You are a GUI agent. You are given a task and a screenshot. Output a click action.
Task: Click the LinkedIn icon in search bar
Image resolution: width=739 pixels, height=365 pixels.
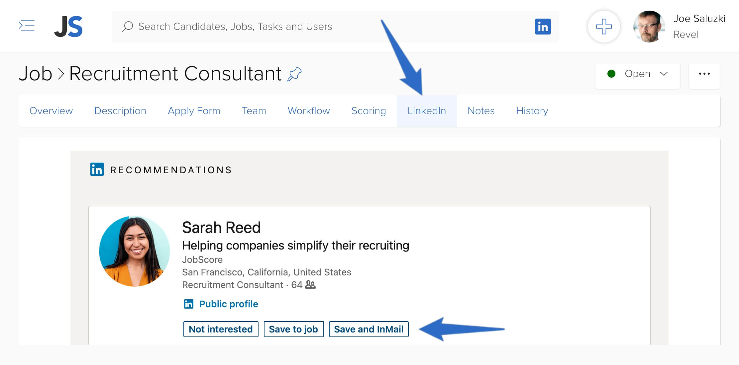[543, 27]
